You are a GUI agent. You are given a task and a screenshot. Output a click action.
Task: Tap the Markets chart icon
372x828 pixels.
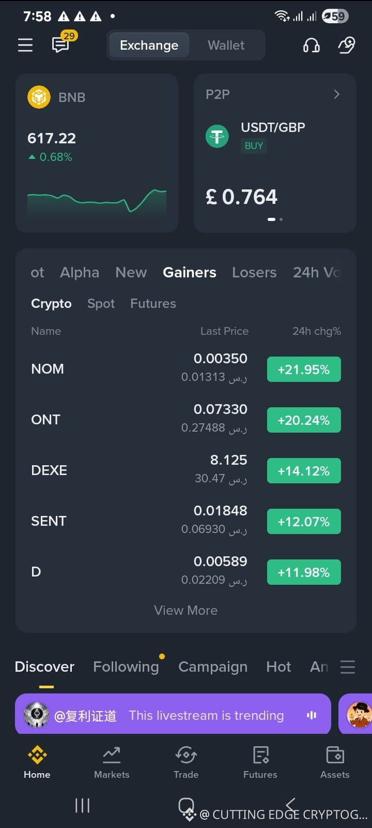(x=112, y=755)
